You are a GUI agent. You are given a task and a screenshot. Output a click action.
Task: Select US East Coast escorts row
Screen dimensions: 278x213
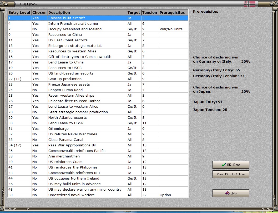coord(98,40)
